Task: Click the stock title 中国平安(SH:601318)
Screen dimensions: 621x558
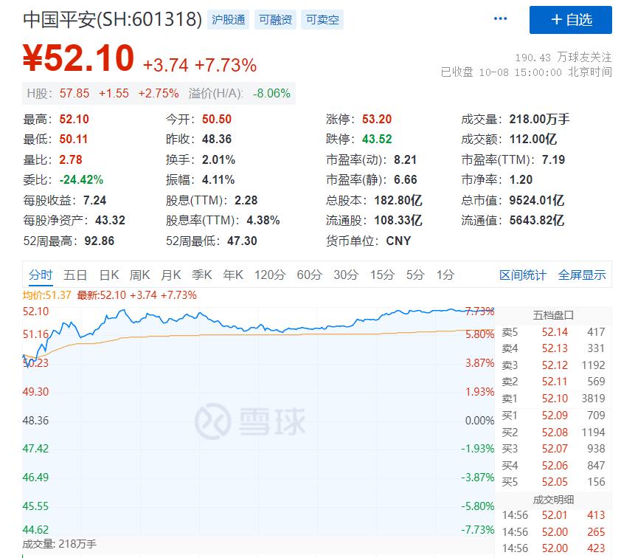Action: click(x=113, y=19)
